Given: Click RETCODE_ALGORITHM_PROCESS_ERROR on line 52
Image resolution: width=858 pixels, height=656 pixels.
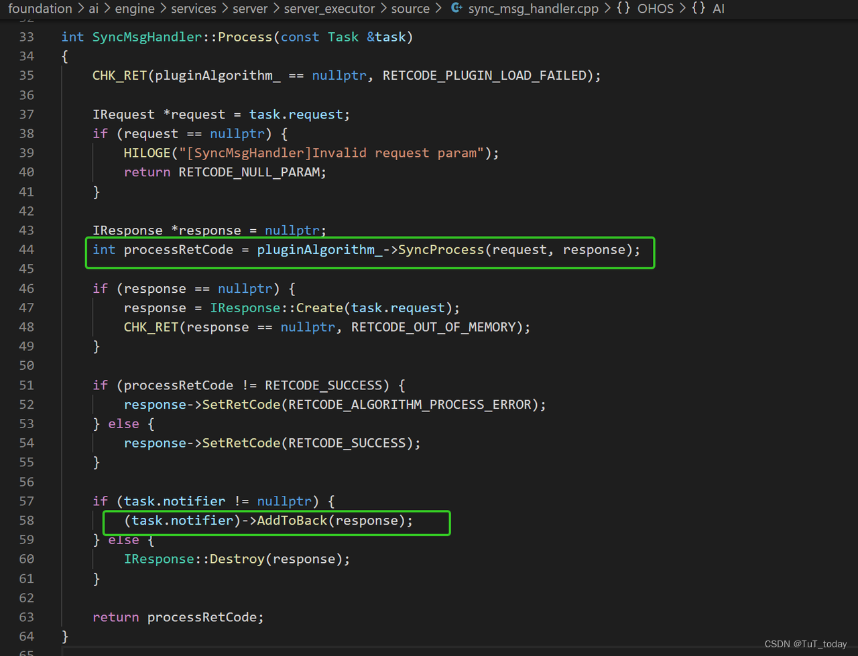Looking at the screenshot, I should [x=410, y=404].
